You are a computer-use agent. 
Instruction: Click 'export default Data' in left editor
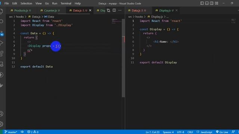(37, 67)
